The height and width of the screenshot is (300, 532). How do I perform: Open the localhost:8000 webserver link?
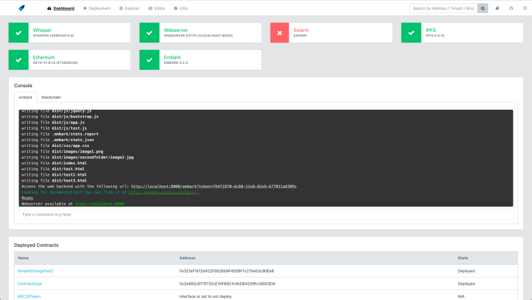point(100,204)
